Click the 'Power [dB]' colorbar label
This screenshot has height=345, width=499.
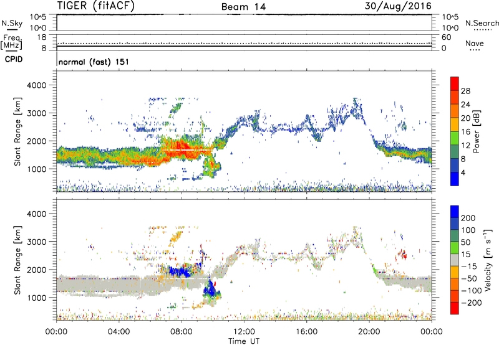point(476,131)
